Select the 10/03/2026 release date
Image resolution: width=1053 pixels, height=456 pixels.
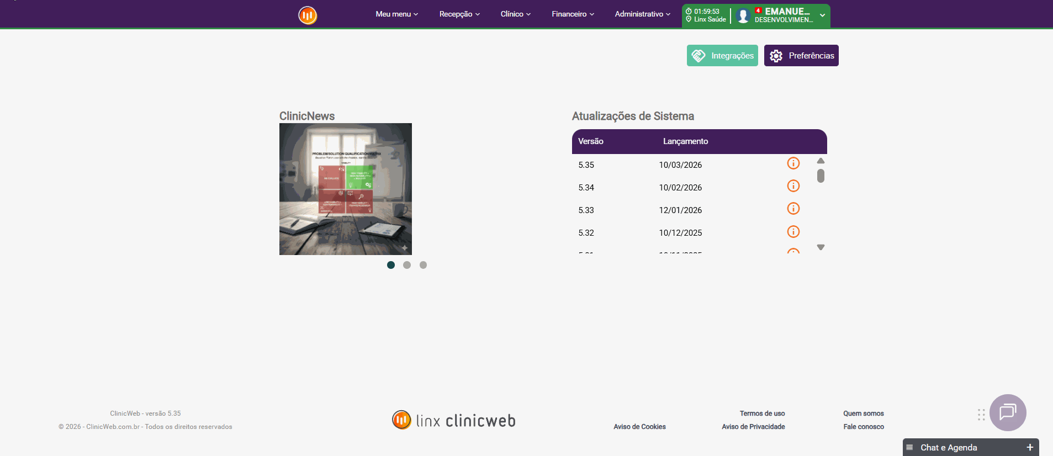[x=680, y=165]
